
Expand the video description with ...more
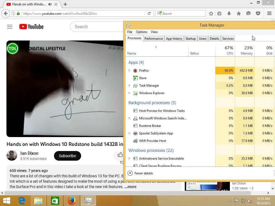click(130, 187)
